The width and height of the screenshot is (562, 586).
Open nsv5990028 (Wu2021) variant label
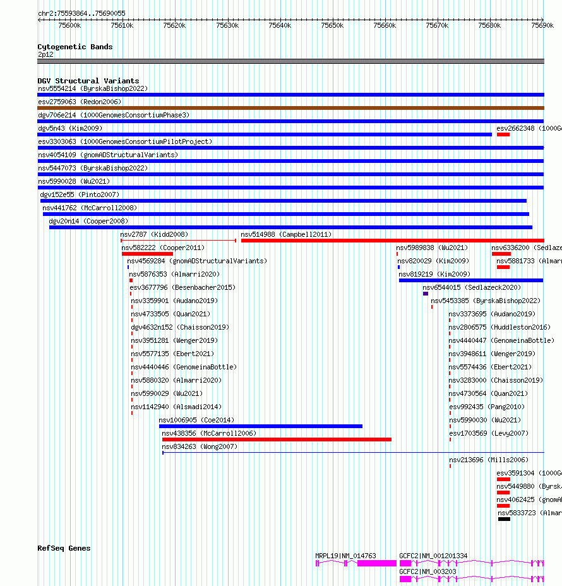click(x=74, y=181)
